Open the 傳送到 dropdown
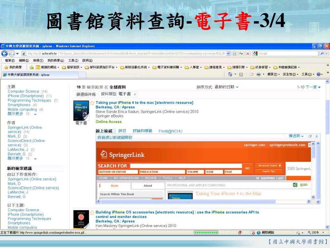Image resolution: width=330 pixels, height=248 pixels. click(x=296, y=136)
